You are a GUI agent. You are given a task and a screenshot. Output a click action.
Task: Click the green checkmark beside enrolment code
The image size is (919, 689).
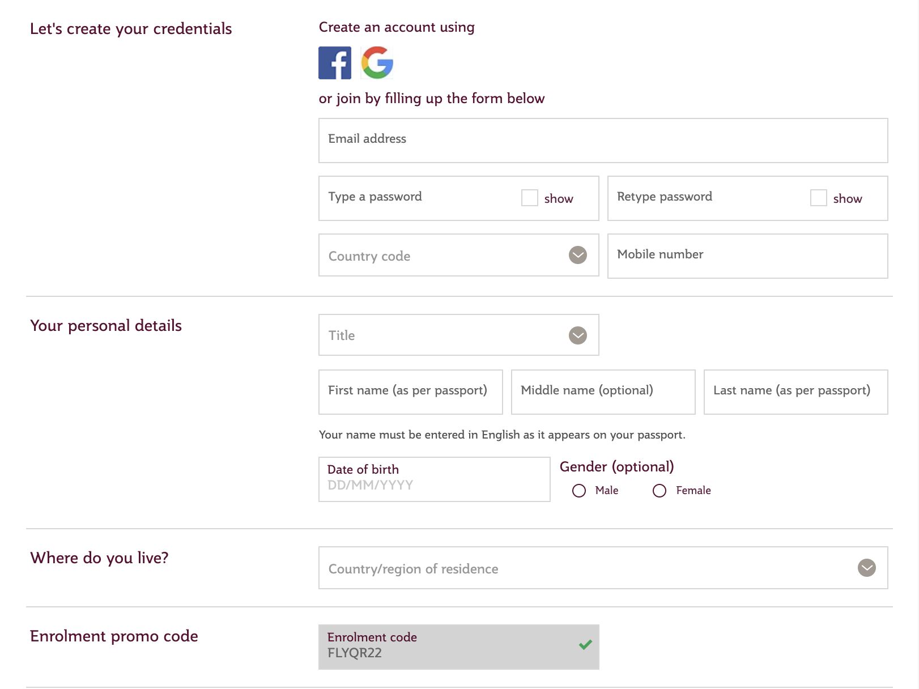(585, 645)
